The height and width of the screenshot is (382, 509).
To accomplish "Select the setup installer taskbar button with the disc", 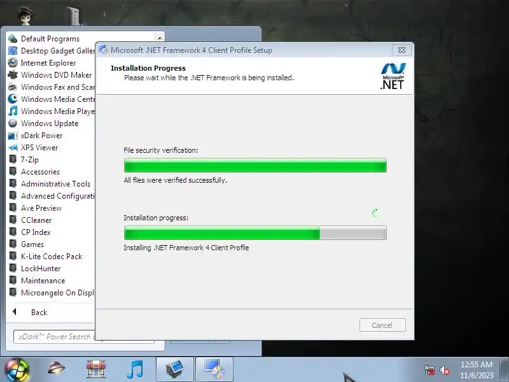I will click(x=214, y=369).
